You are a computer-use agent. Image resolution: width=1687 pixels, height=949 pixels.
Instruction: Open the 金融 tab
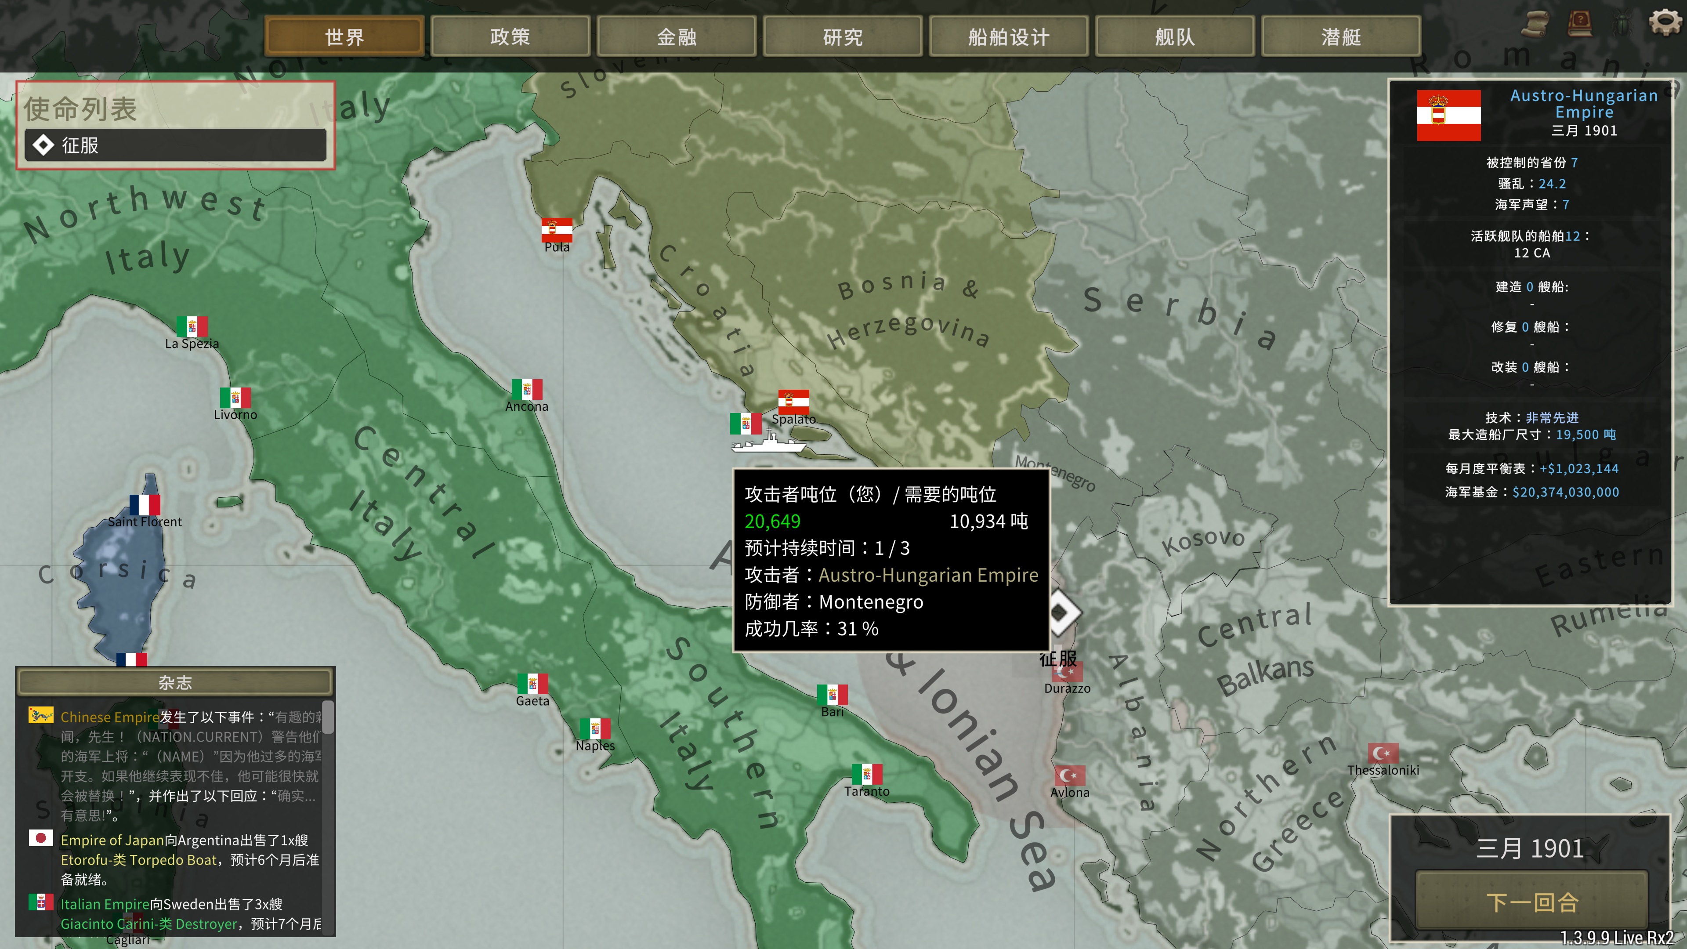click(677, 36)
